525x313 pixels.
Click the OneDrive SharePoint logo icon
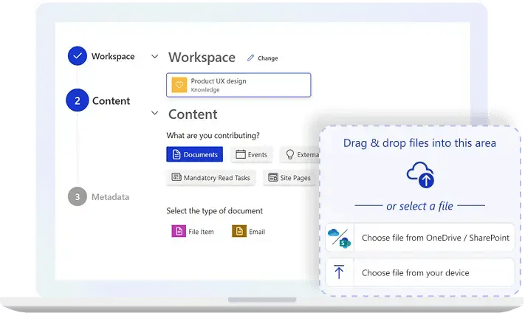[339, 238]
